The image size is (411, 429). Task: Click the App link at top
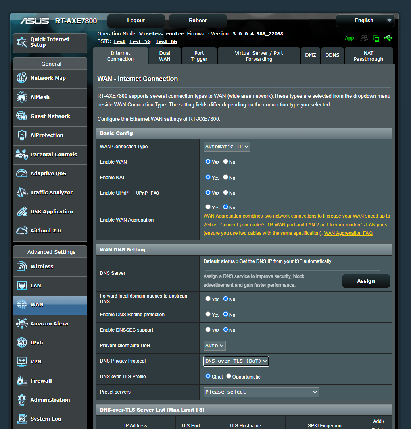[x=349, y=38]
